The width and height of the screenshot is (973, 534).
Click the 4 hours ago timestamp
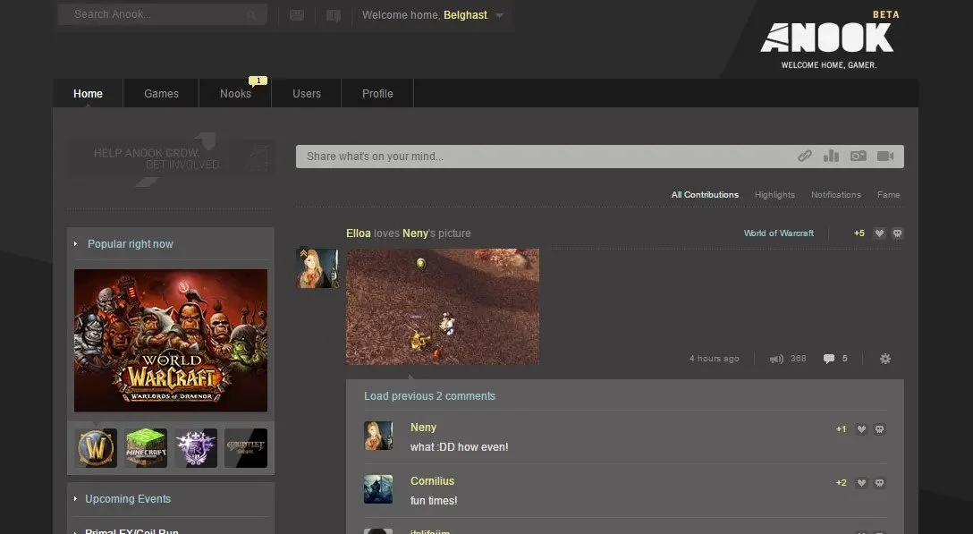pos(715,359)
